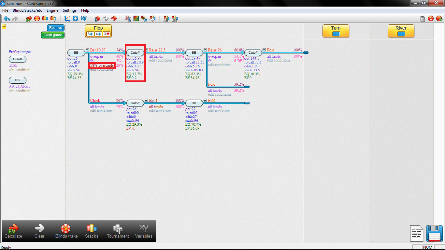
Task: Click the Stacks button in bottom panel
Action: pyautogui.click(x=92, y=231)
